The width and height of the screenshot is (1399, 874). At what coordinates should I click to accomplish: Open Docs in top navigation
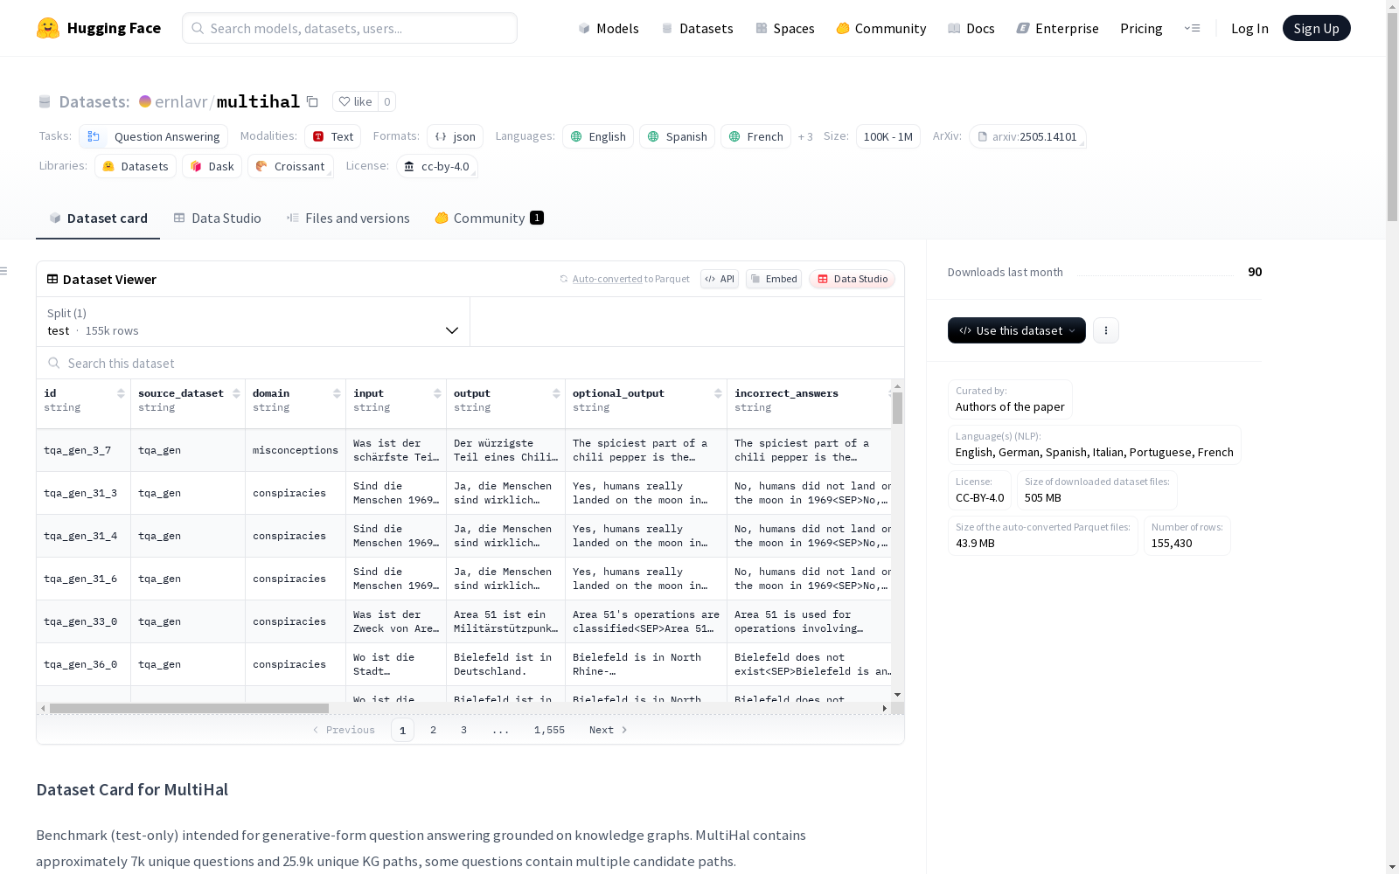(x=971, y=28)
